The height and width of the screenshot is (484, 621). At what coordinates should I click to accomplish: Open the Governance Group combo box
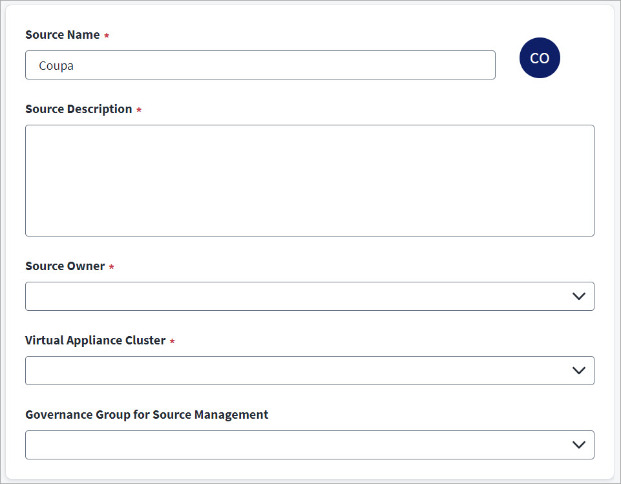[x=297, y=445]
